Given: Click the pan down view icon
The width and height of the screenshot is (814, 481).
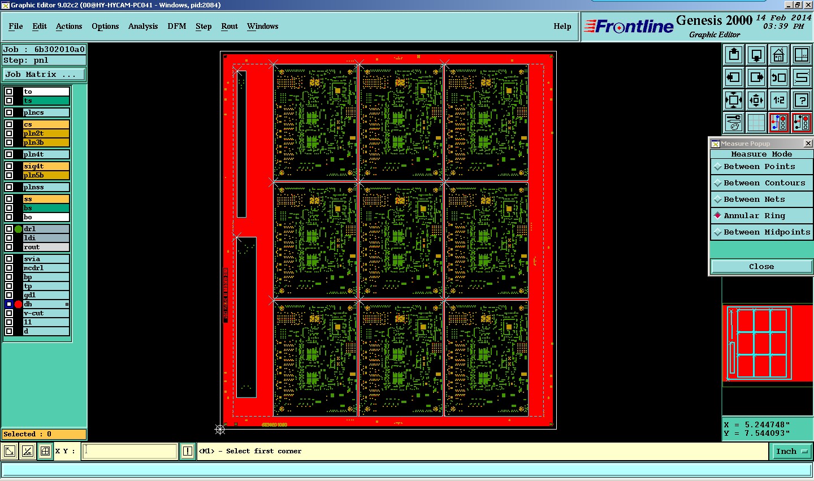Looking at the screenshot, I should (756, 55).
